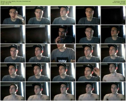Screen dimensions: 126x101
Task: Open the broadly smiling man thumbnail
Action: coord(88,34)
